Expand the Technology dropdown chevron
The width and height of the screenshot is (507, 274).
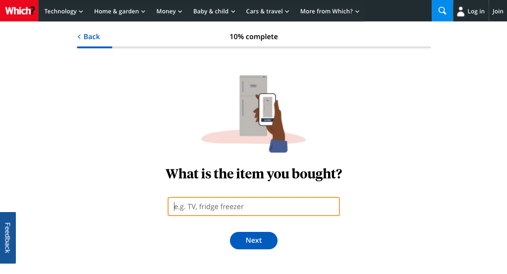click(x=81, y=11)
